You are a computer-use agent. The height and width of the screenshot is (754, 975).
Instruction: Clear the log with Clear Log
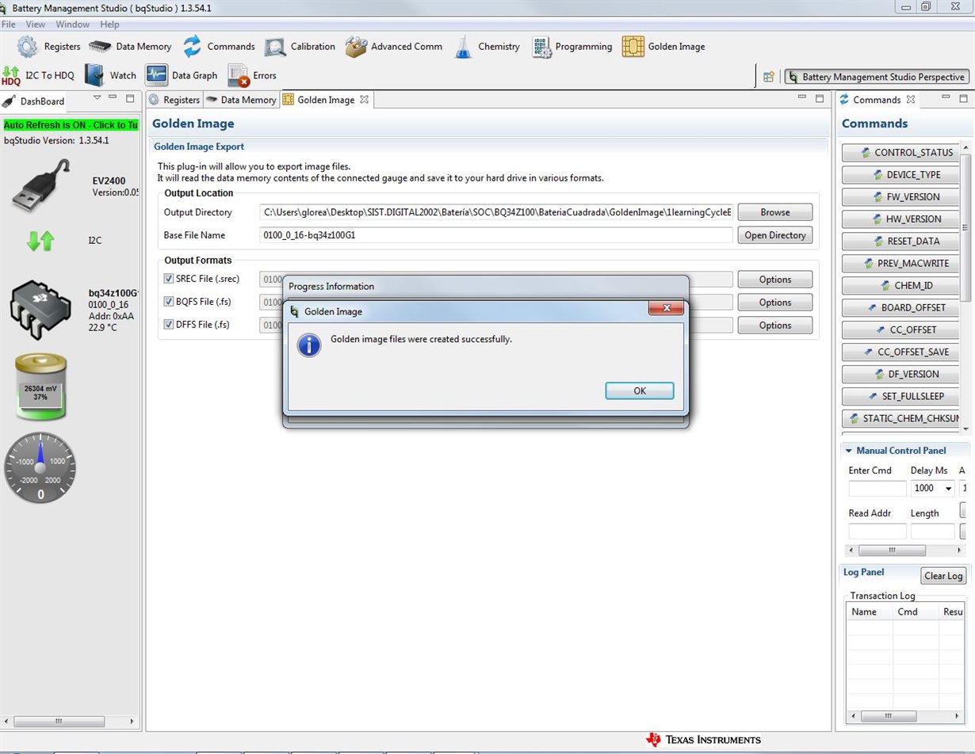click(943, 576)
